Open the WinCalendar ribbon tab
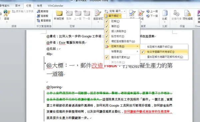 tap(55, 6)
